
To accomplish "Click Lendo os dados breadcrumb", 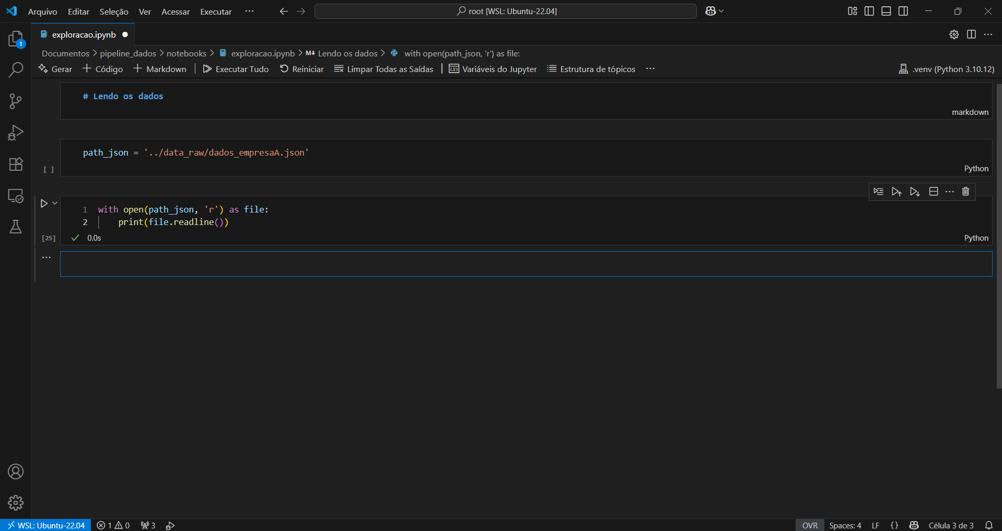I will pyautogui.click(x=342, y=53).
